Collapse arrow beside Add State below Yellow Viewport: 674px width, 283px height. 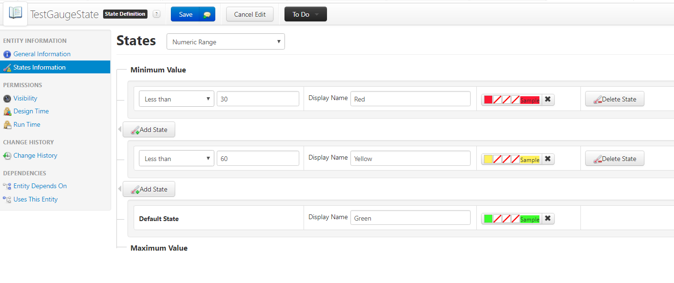(120, 189)
